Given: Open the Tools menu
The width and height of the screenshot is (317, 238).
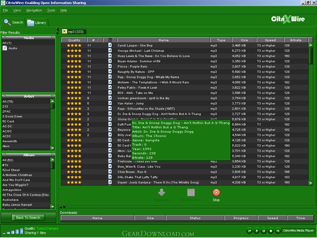Looking at the screenshot, I should (x=51, y=10).
